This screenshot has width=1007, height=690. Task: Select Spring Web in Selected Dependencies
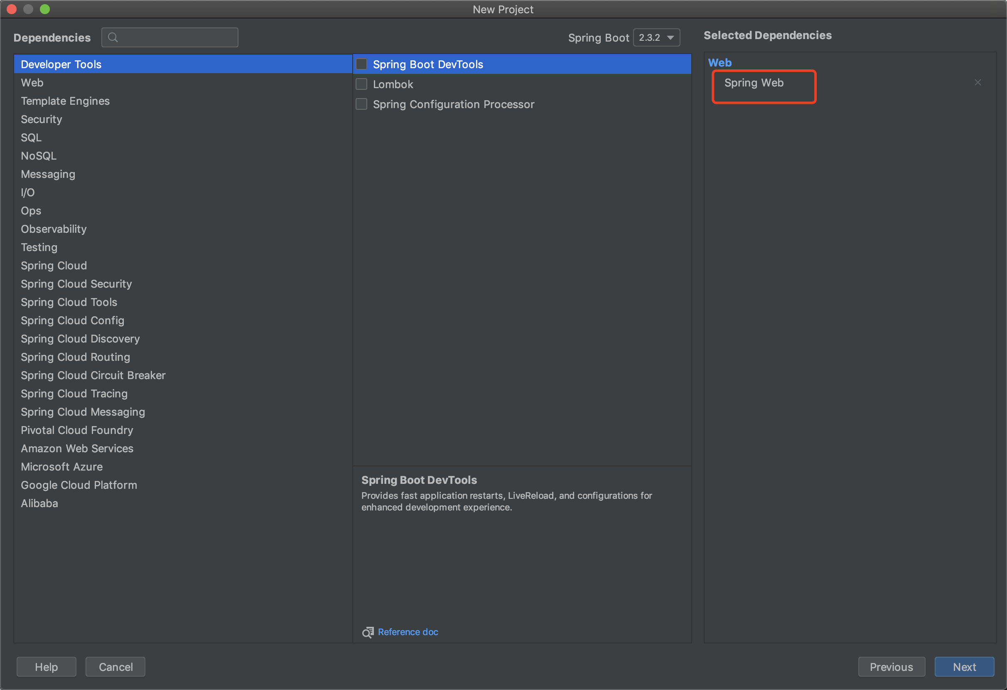point(754,82)
